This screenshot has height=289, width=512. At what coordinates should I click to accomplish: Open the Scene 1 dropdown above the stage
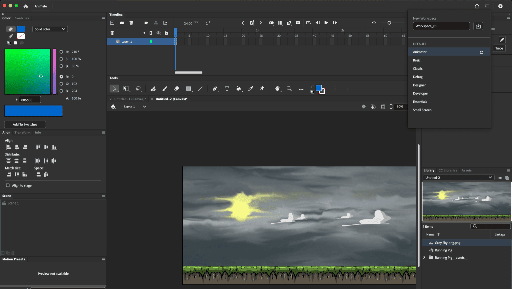tap(144, 107)
